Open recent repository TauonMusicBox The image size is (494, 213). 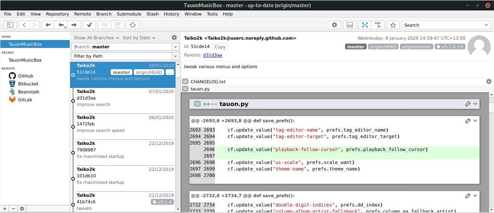(x=35, y=60)
